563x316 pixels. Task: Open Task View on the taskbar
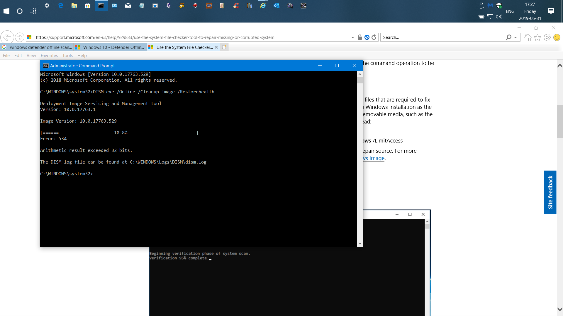point(33,11)
